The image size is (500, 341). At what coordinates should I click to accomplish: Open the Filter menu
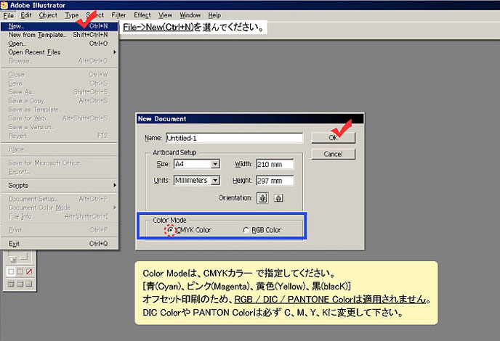tap(118, 15)
